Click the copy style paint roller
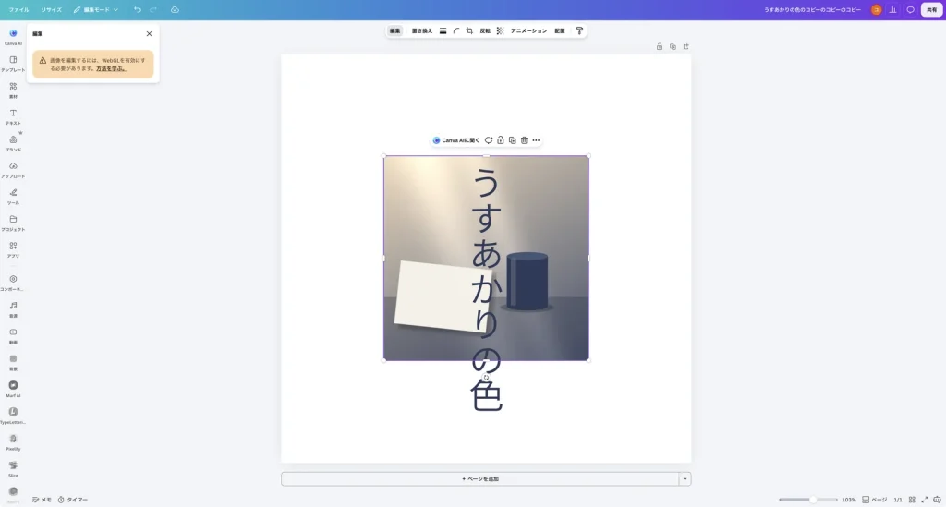 tap(579, 30)
